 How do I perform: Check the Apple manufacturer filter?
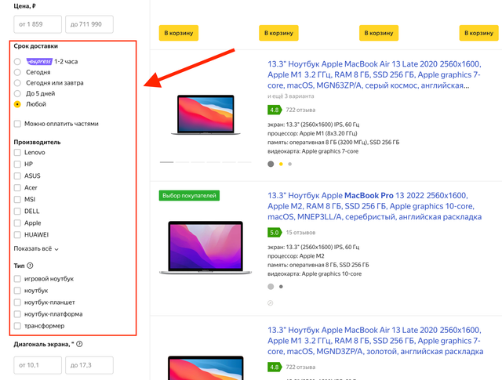18,223
